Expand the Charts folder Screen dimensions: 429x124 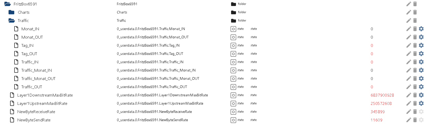pos(11,12)
